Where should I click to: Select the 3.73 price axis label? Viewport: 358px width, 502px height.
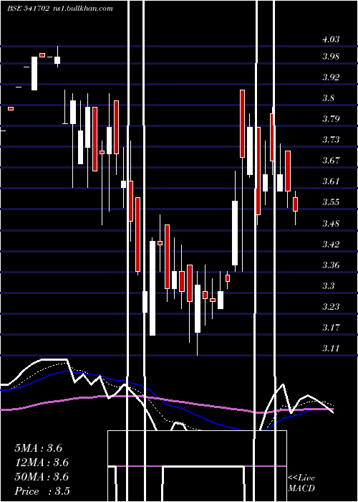(x=331, y=140)
